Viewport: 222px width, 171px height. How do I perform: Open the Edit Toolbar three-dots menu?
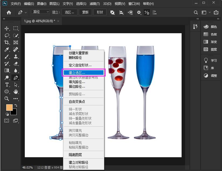(x=16, y=99)
